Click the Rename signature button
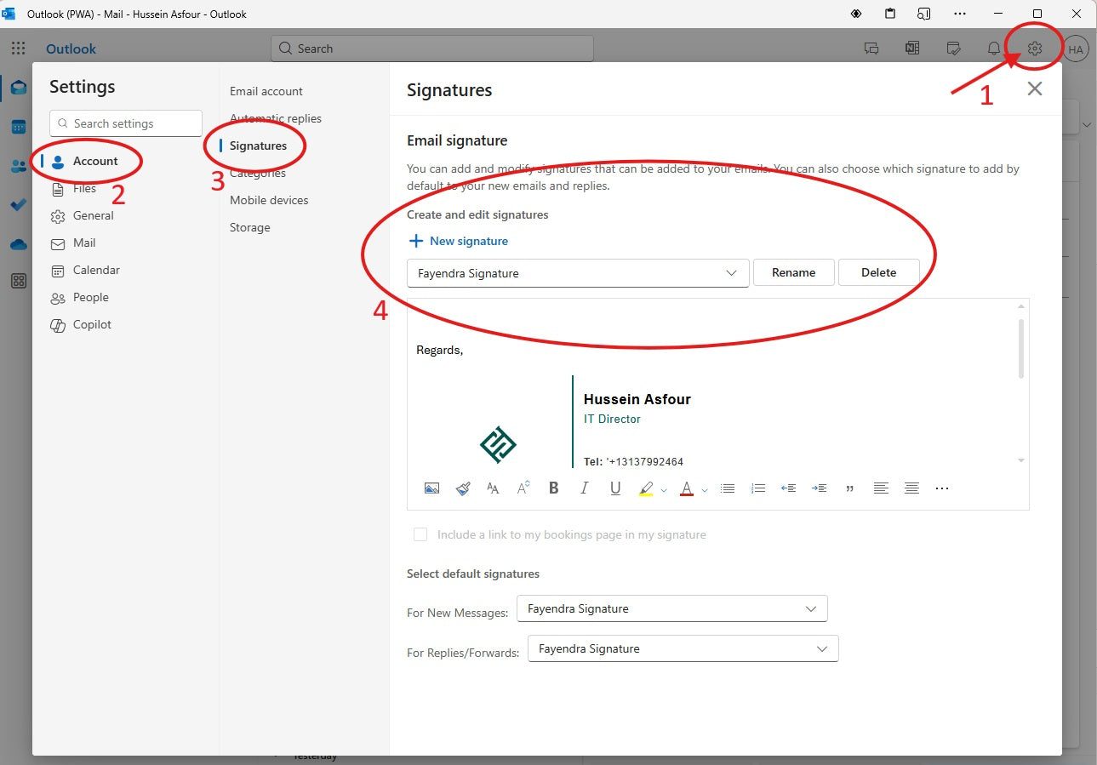 click(793, 272)
